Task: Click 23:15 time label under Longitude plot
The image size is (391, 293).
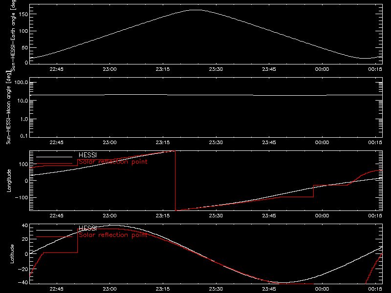Action: point(163,216)
